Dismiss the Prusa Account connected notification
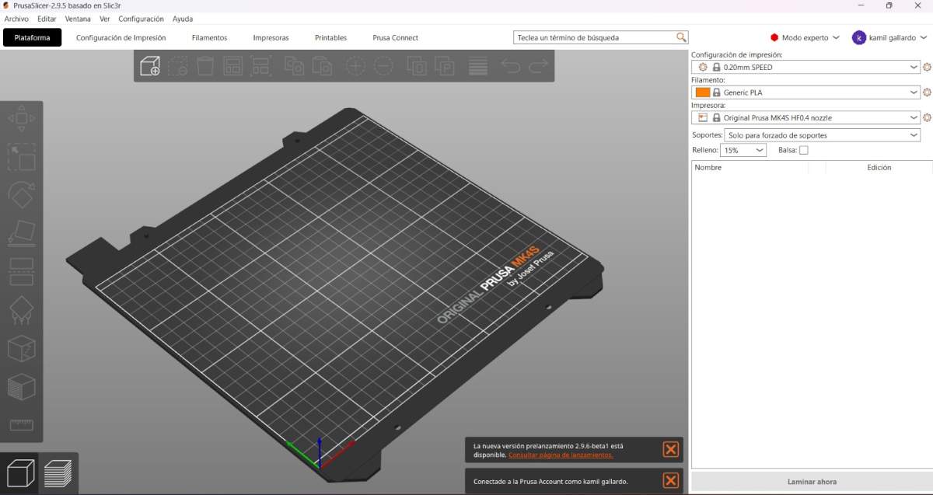933x495 pixels. click(670, 481)
